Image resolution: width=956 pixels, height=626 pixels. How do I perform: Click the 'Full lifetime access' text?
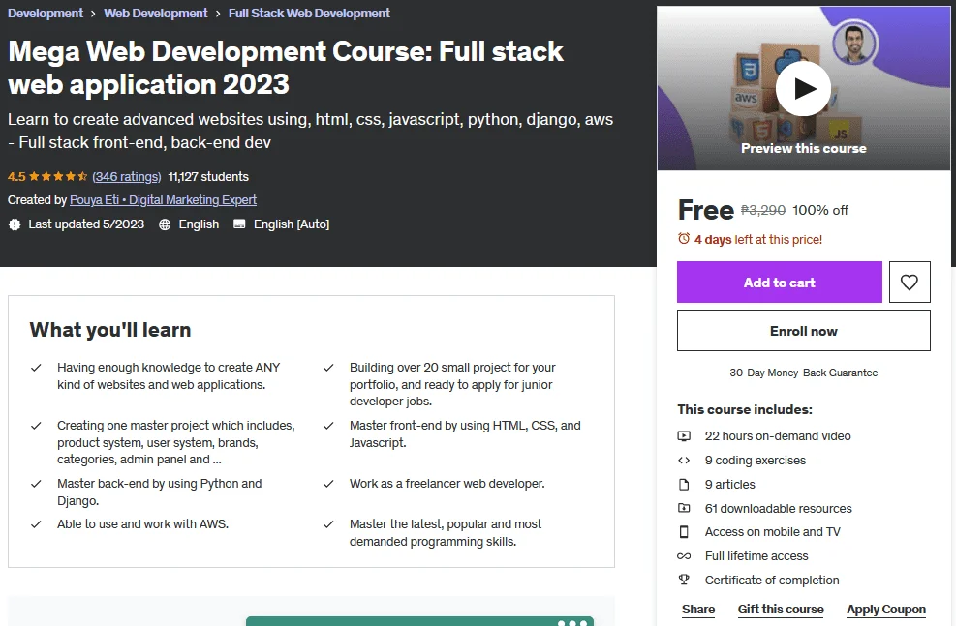pyautogui.click(x=756, y=556)
